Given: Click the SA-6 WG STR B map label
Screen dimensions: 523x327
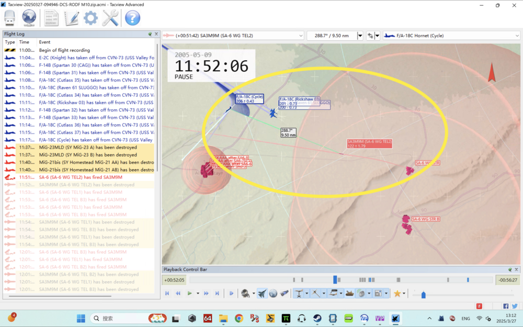Looking at the screenshot, I should click(426, 219).
